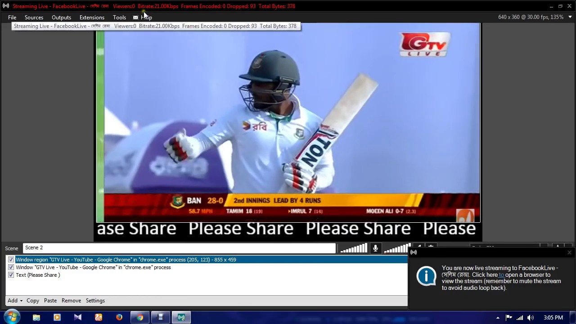
Task: Click the XSplit broadcast icon in the title bar
Action: [6, 6]
